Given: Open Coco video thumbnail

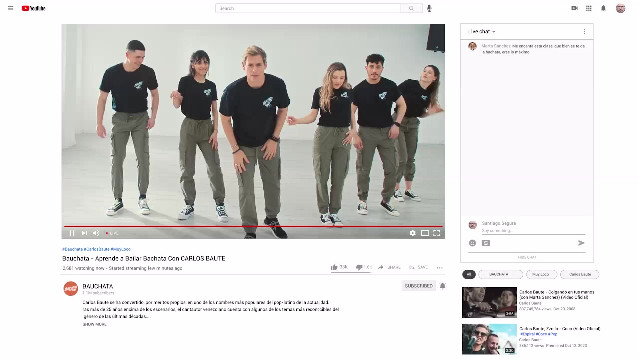Looking at the screenshot, I should (489, 339).
